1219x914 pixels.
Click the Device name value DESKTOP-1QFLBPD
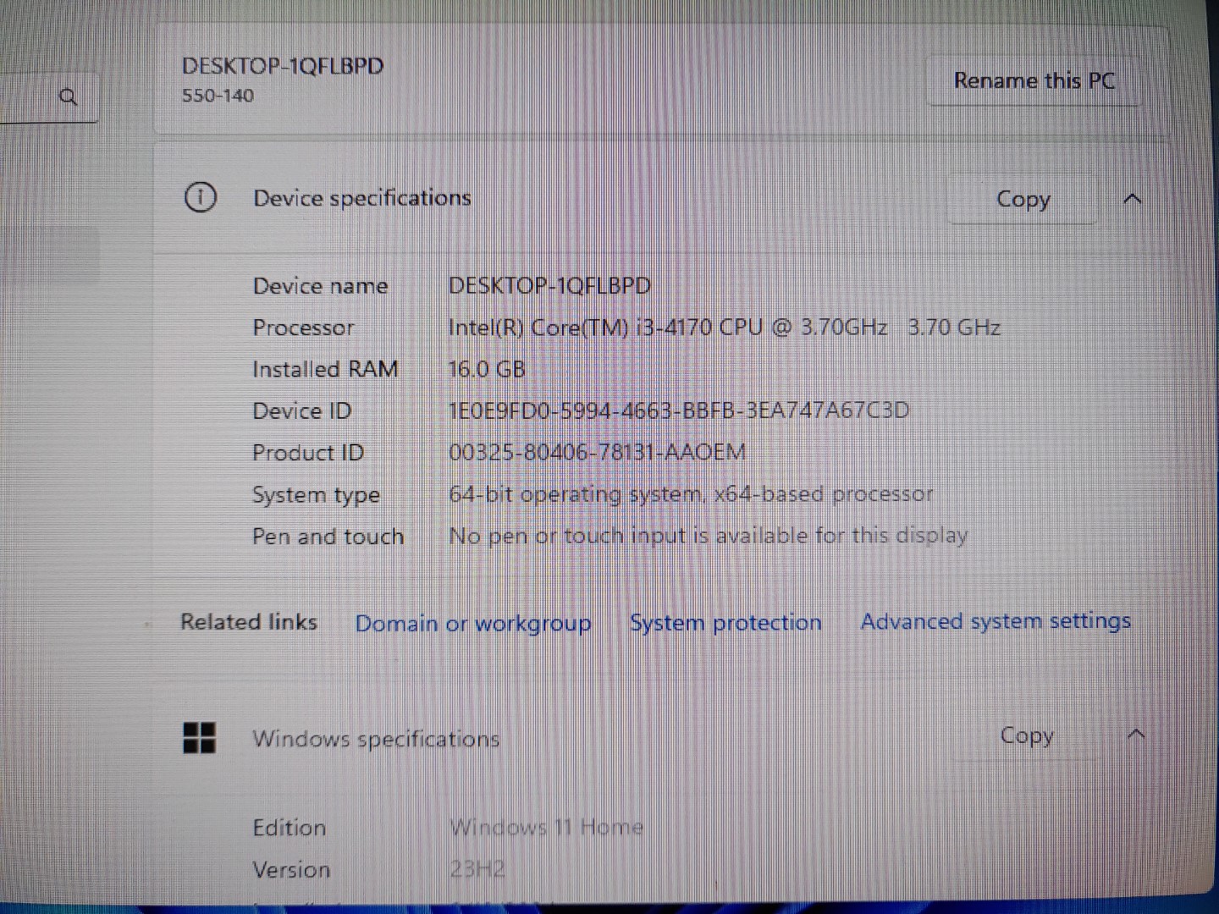(x=549, y=286)
